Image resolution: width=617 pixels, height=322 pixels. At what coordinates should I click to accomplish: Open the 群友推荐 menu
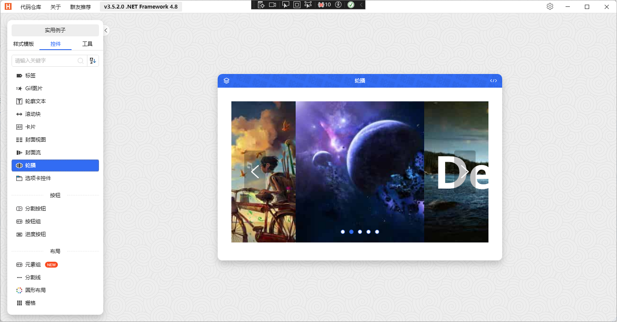coord(81,7)
